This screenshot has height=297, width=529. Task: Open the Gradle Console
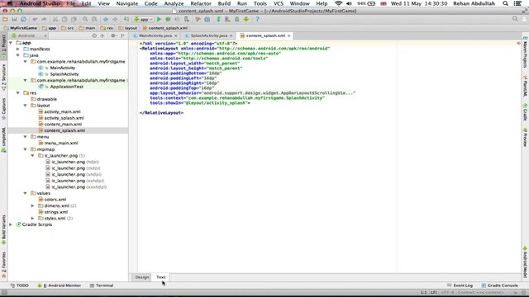pos(499,285)
